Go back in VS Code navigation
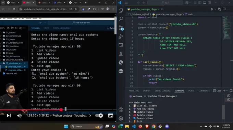This screenshot has width=233, height=130. 138,3
